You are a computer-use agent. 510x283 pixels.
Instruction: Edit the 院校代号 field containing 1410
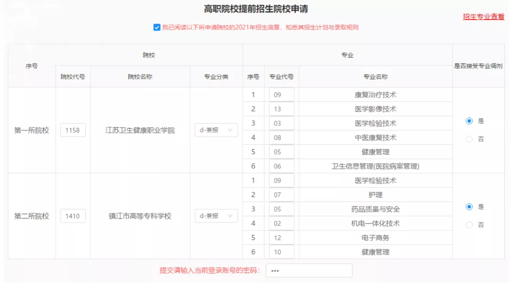coord(73,216)
